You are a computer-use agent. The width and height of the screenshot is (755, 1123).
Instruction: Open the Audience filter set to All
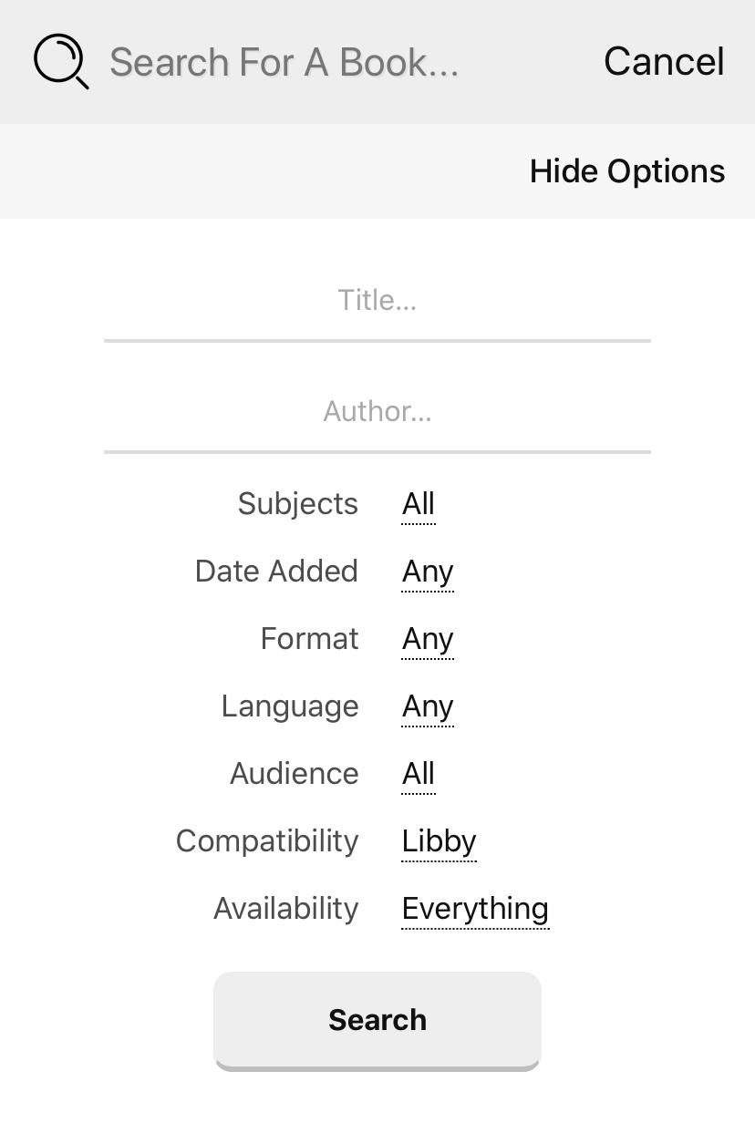(419, 774)
